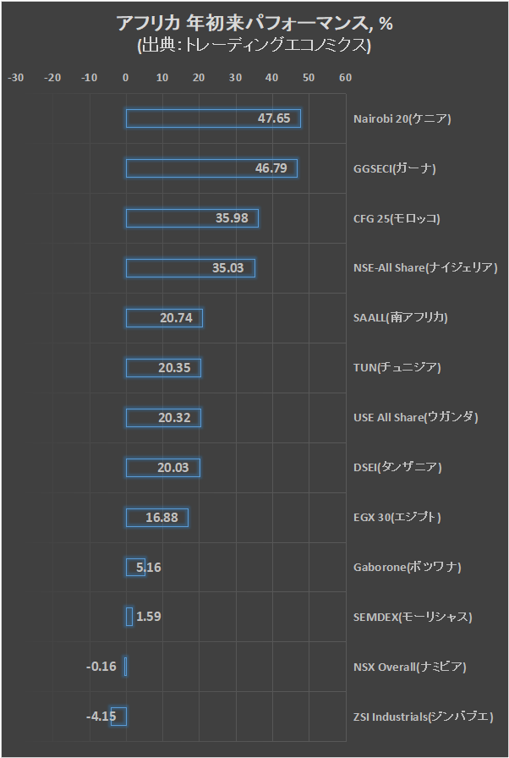Viewport: 509px width, 758px height.
Task: Select the Gaborone(ボツワナ) category label
Action: point(407,567)
